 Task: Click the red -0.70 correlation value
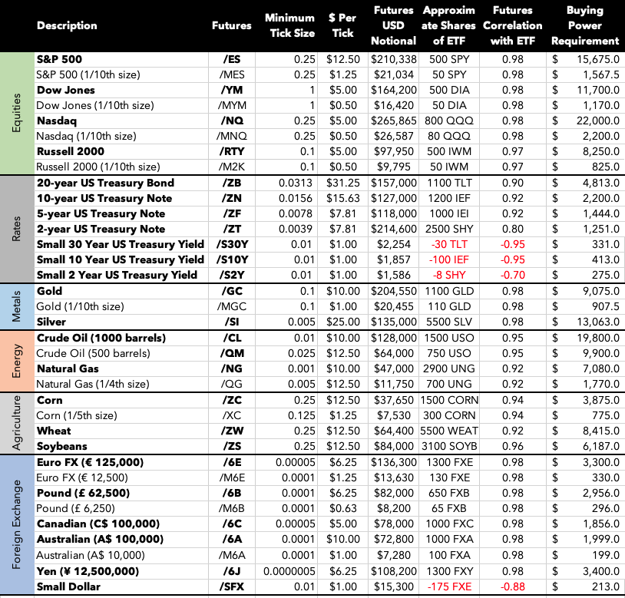coord(513,275)
